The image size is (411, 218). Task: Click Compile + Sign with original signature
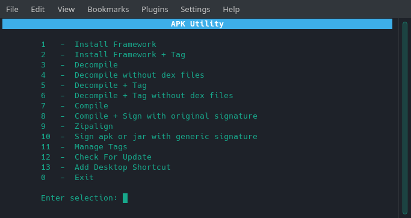(166, 116)
